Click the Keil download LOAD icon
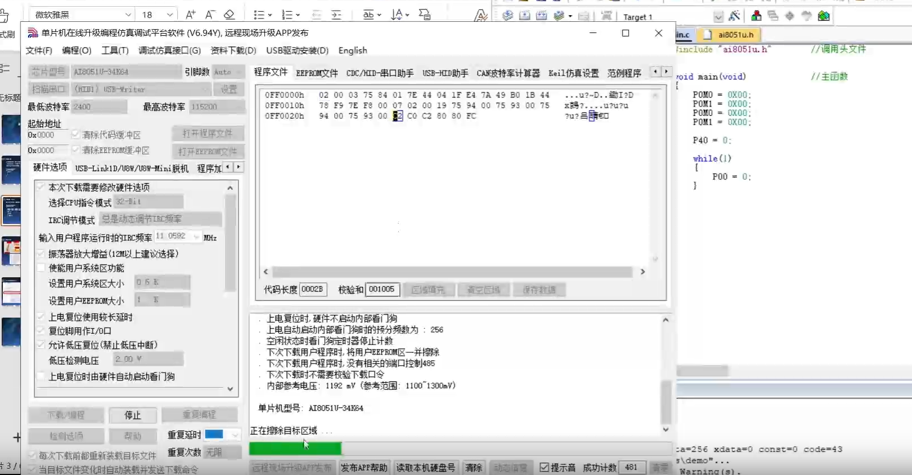This screenshot has height=475, width=912. point(606,16)
